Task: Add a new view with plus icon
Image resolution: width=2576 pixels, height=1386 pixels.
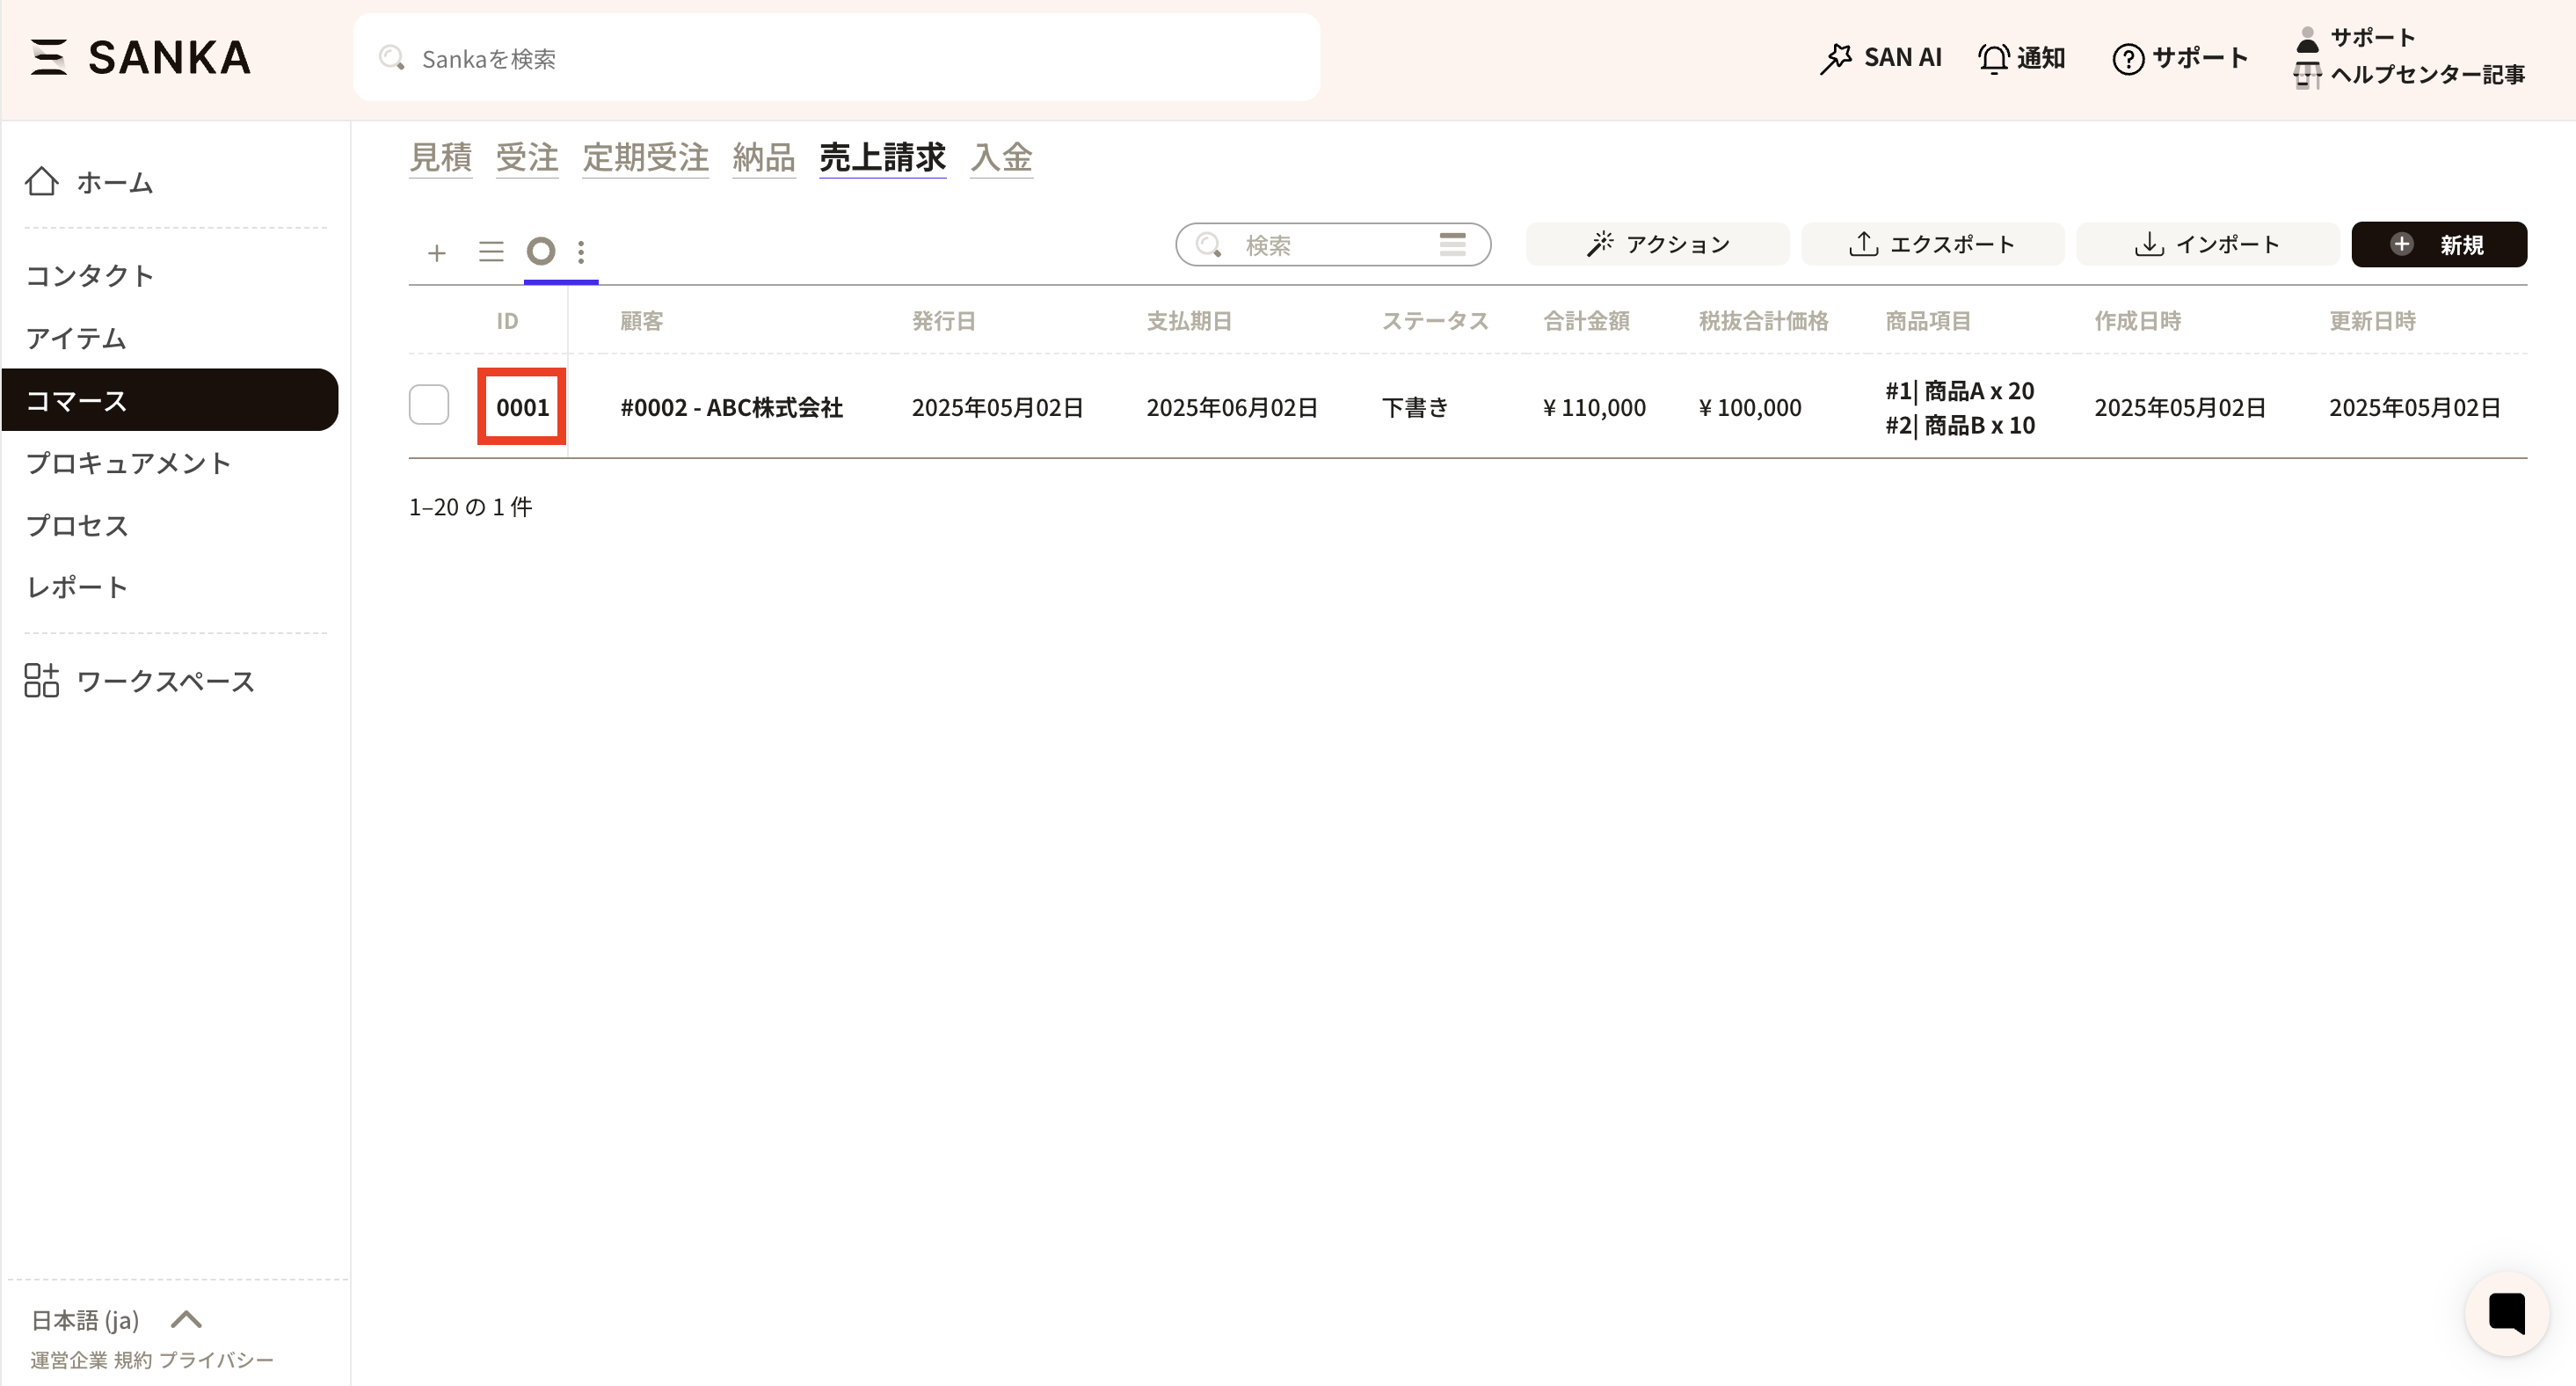Action: pyautogui.click(x=436, y=252)
